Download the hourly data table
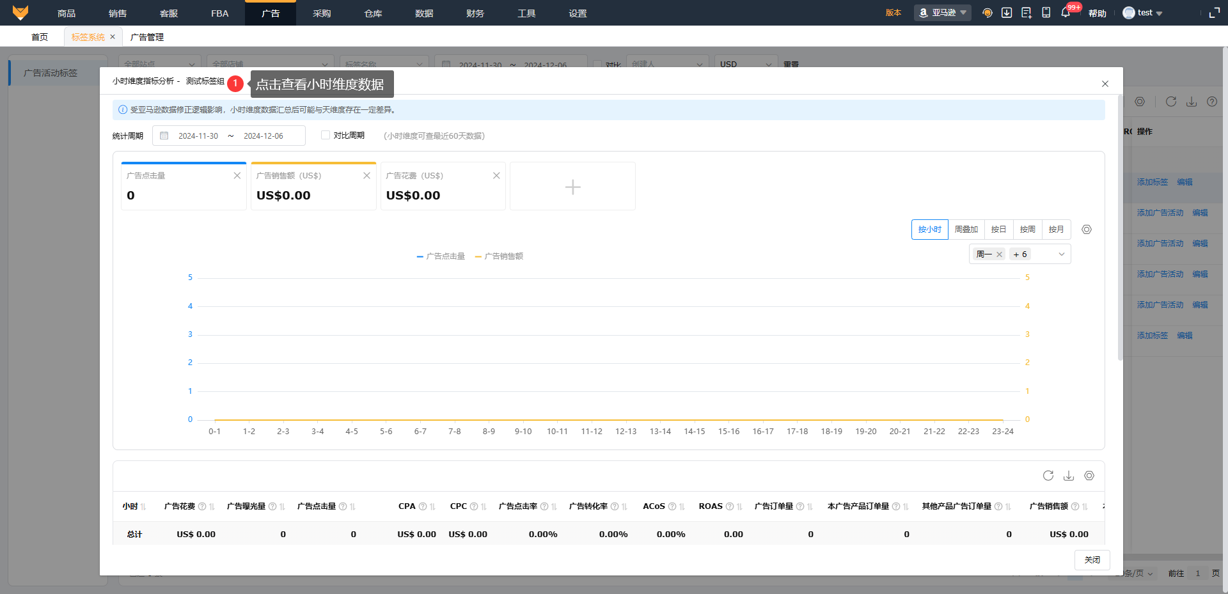The width and height of the screenshot is (1228, 594). click(1068, 476)
